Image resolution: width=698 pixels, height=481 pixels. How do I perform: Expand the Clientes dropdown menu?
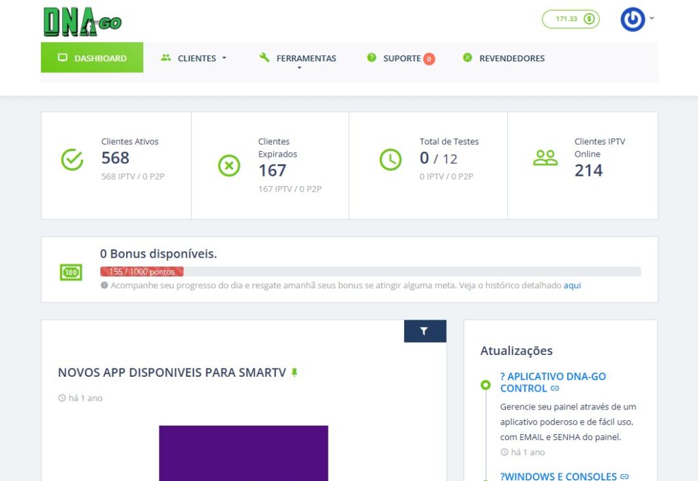tap(194, 59)
